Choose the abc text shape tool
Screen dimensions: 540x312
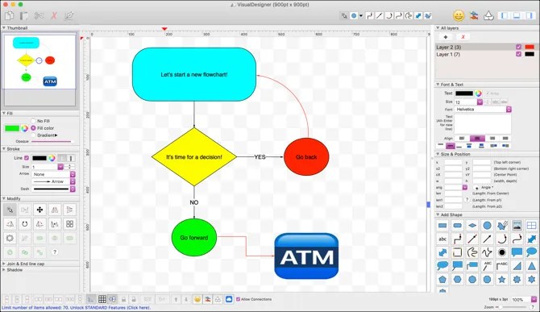(x=442, y=239)
